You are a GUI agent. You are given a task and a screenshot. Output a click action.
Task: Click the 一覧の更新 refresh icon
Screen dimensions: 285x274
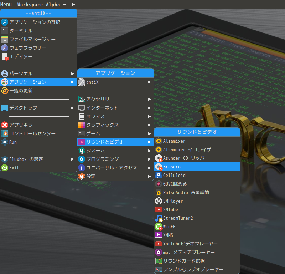[5, 91]
